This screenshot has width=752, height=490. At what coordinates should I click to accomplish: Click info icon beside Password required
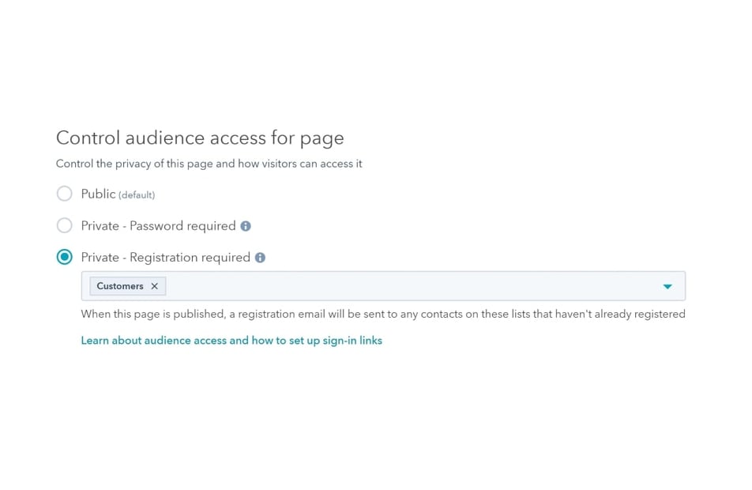pos(246,226)
